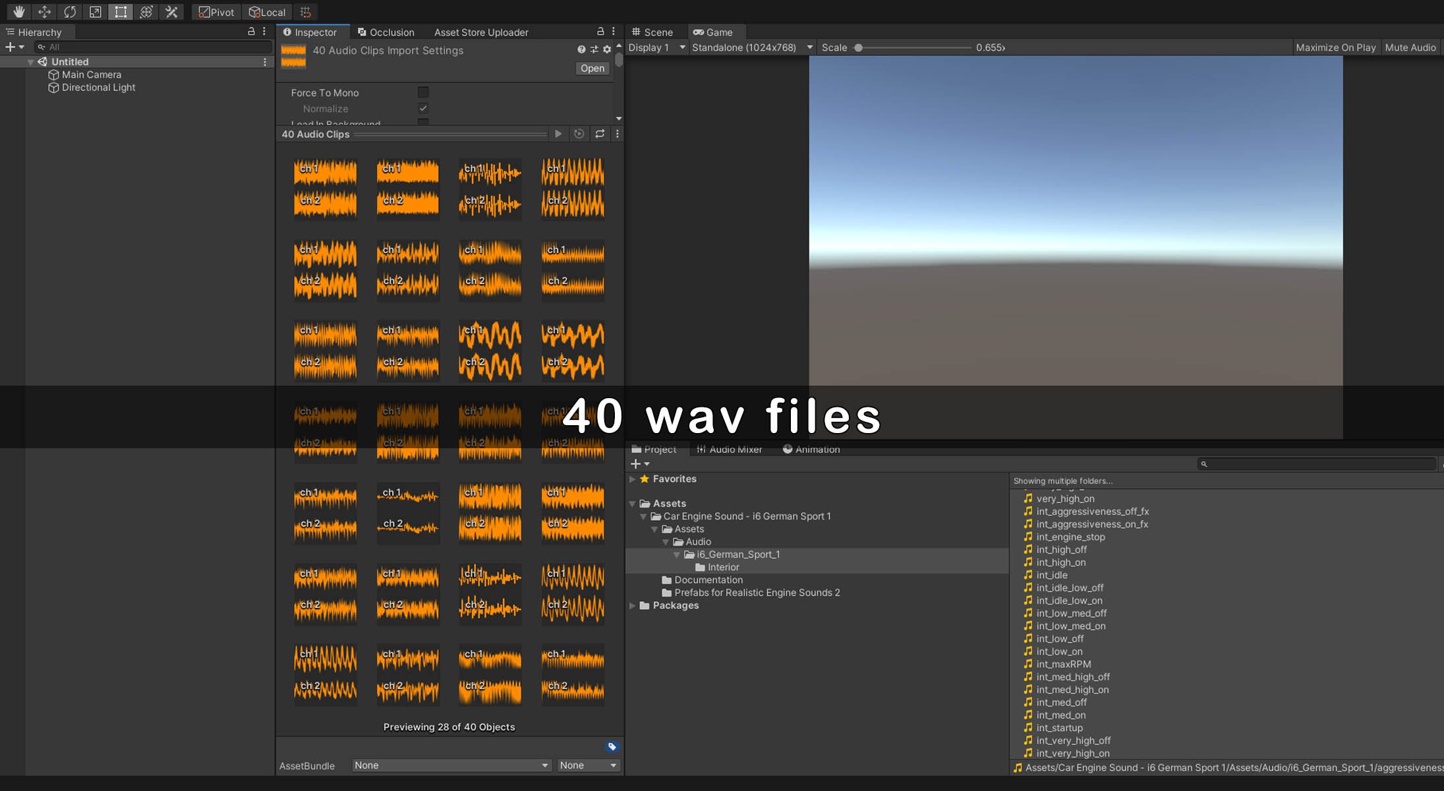The height and width of the screenshot is (791, 1444).
Task: Toggle auto-play icon in preview bar
Action: (579, 134)
